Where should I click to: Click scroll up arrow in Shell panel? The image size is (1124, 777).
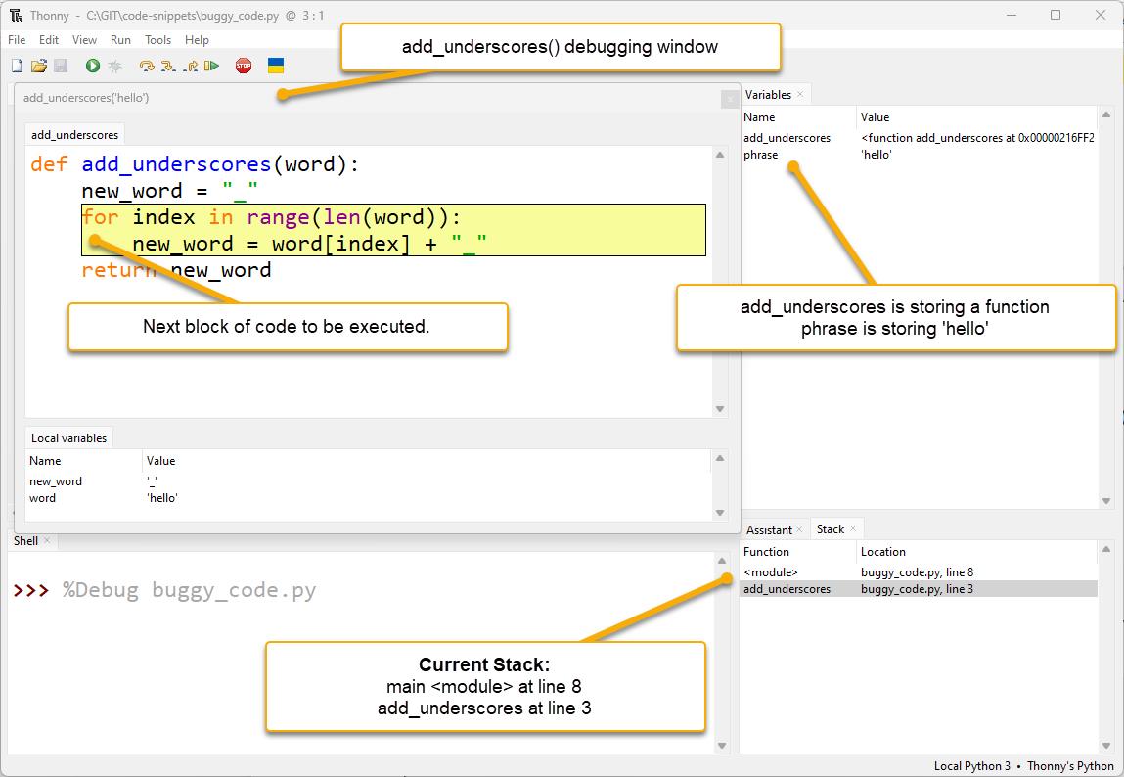pos(722,561)
